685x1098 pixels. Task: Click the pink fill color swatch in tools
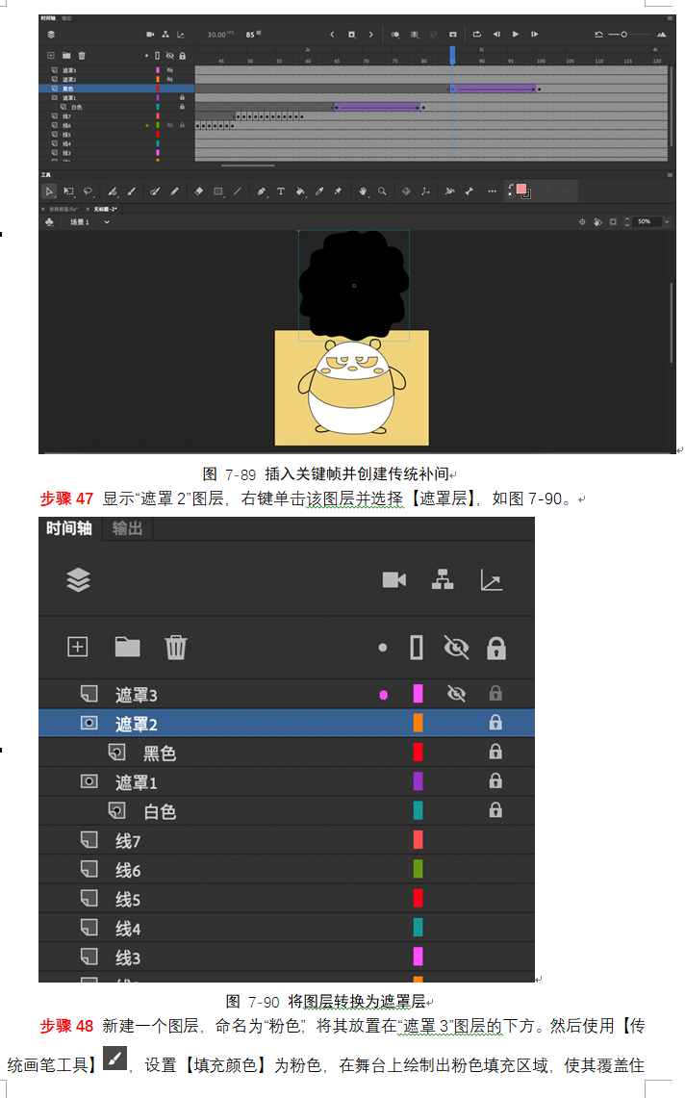pyautogui.click(x=521, y=189)
